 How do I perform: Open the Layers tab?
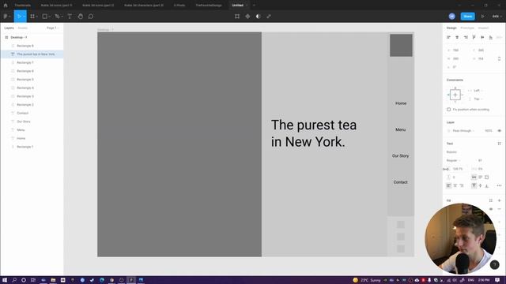(9, 28)
